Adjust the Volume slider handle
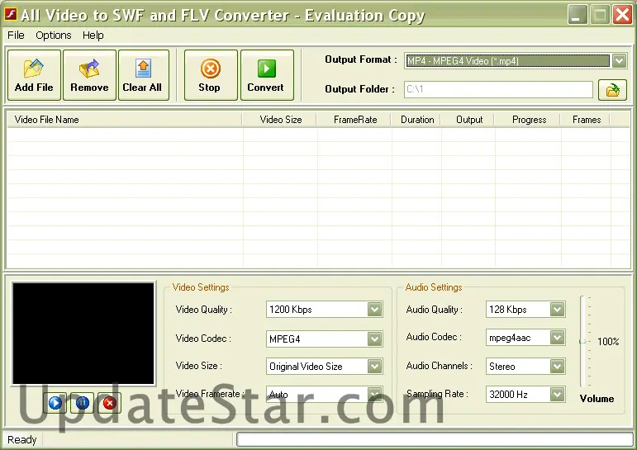Image resolution: width=637 pixels, height=450 pixels. (x=583, y=342)
